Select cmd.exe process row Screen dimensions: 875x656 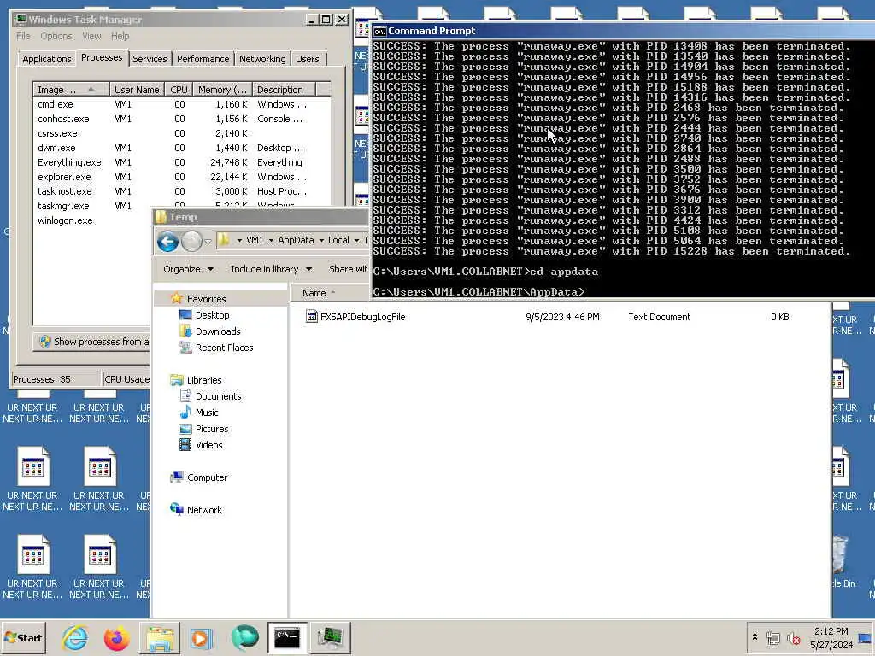[x=182, y=104]
